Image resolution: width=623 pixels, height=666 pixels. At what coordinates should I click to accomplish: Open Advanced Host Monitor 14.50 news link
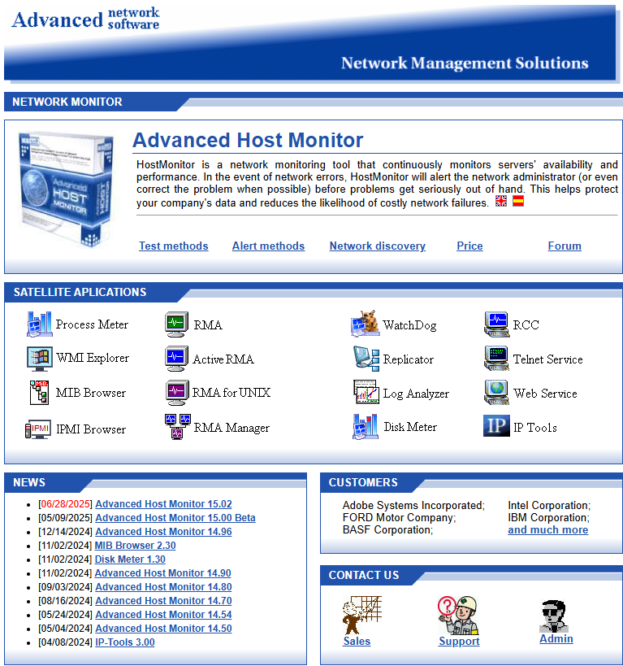[x=163, y=629]
